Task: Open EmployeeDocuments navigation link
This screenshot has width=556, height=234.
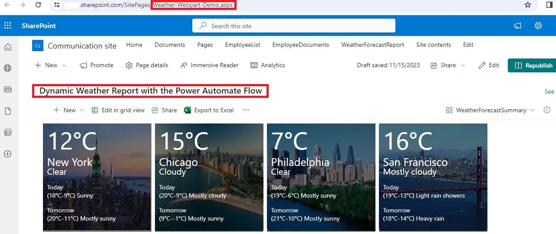Action: tap(301, 45)
